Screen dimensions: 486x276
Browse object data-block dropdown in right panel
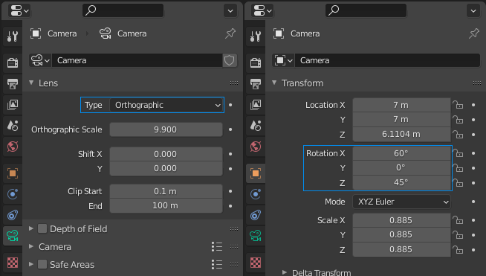click(x=283, y=60)
